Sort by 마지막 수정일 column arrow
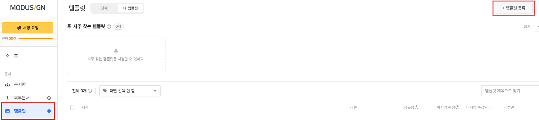Image resolution: width=539 pixels, height=120 pixels. [x=490, y=107]
